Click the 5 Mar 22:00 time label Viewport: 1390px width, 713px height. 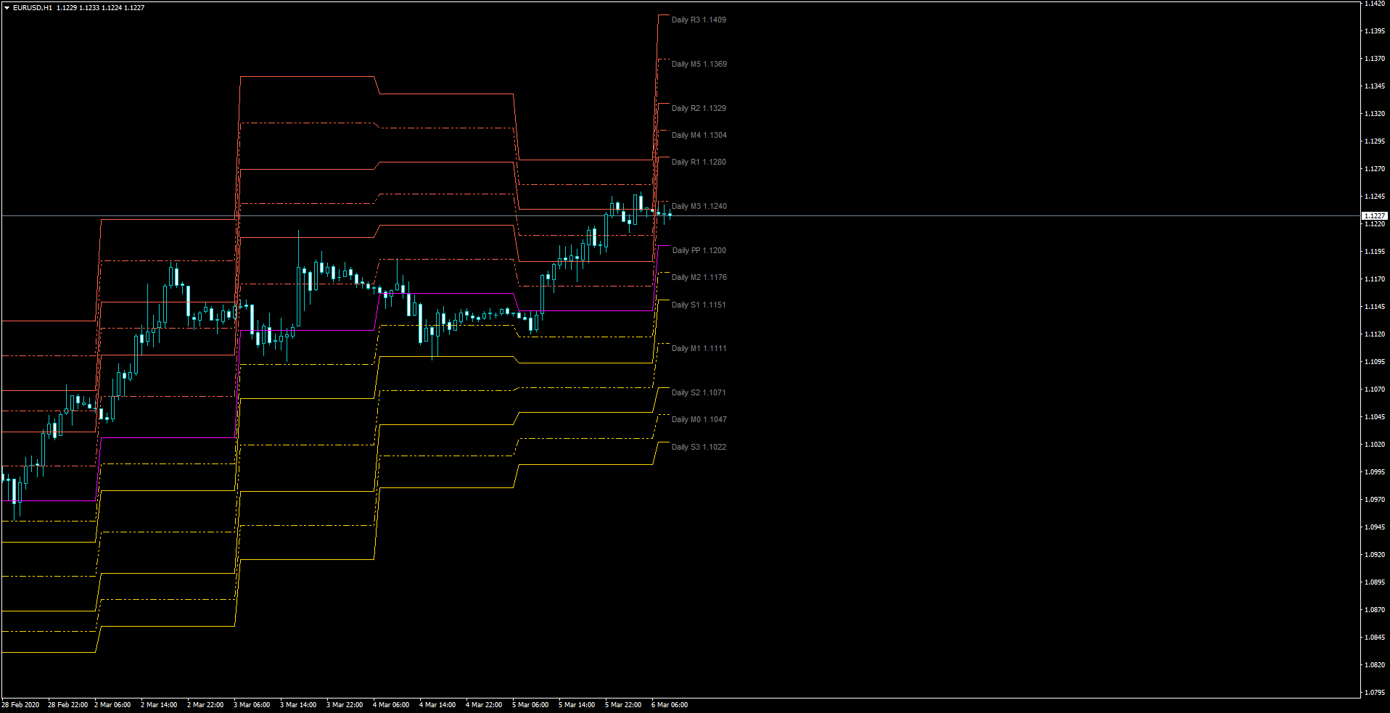623,704
